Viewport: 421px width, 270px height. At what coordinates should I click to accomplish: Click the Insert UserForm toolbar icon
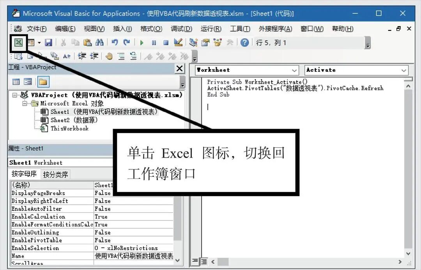click(31, 43)
